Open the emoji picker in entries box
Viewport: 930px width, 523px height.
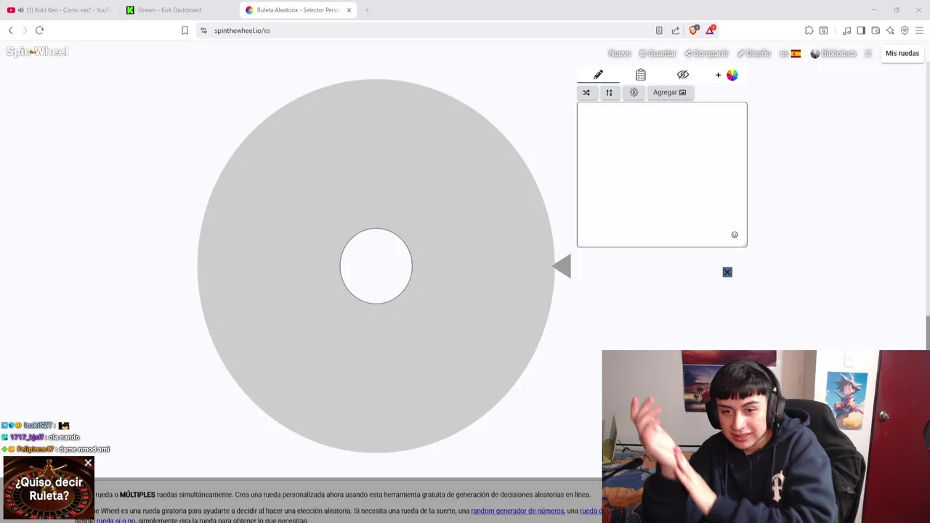pos(735,235)
